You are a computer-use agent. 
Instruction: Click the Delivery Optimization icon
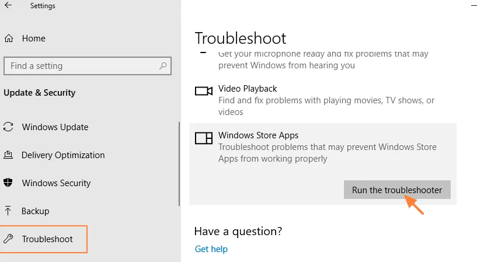click(x=8, y=155)
